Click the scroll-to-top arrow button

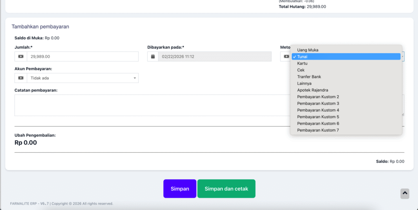click(x=405, y=193)
